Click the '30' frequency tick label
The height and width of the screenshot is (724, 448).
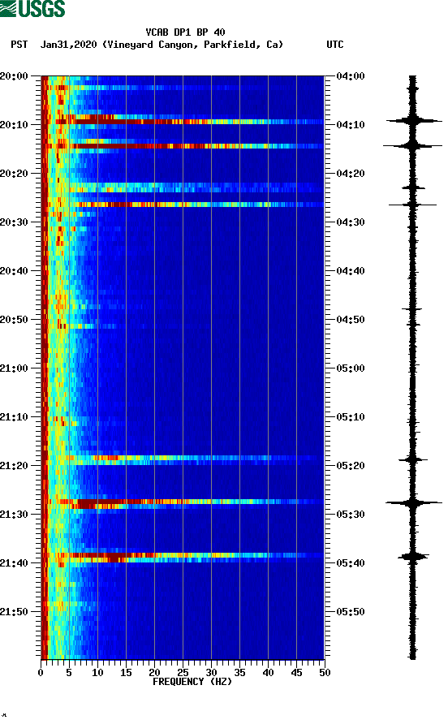211,673
